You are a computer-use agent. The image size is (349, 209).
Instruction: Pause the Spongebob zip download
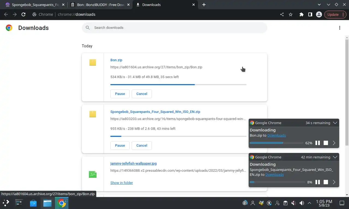point(120,145)
